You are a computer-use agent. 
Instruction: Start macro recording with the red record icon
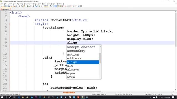pyautogui.click(x=71, y=6)
